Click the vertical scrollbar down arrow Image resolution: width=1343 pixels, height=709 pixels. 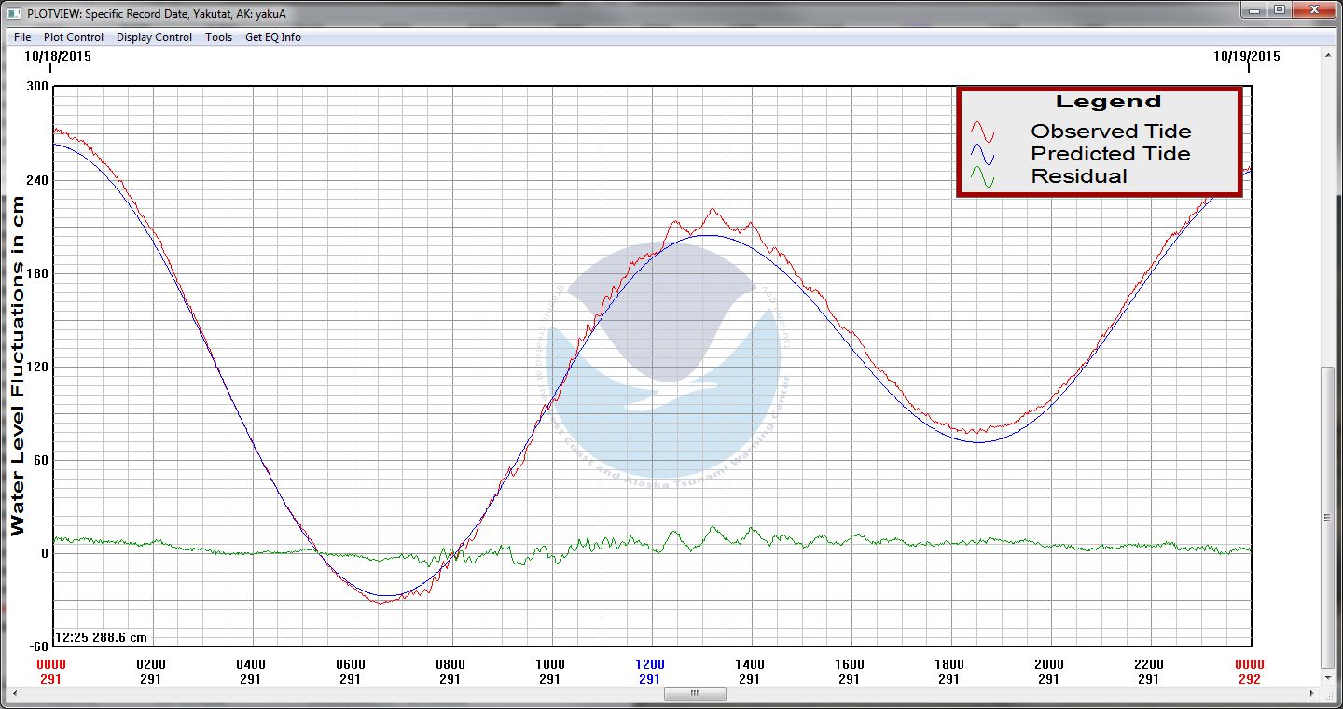1330,678
